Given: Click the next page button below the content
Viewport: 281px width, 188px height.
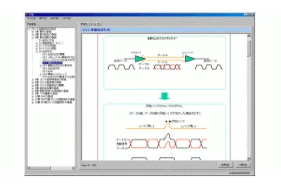Looking at the screenshot, I should (x=242, y=164).
